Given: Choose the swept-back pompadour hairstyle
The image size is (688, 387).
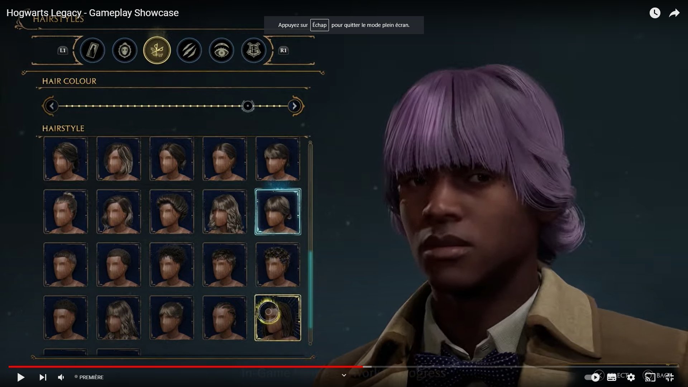Looking at the screenshot, I should [x=172, y=212].
